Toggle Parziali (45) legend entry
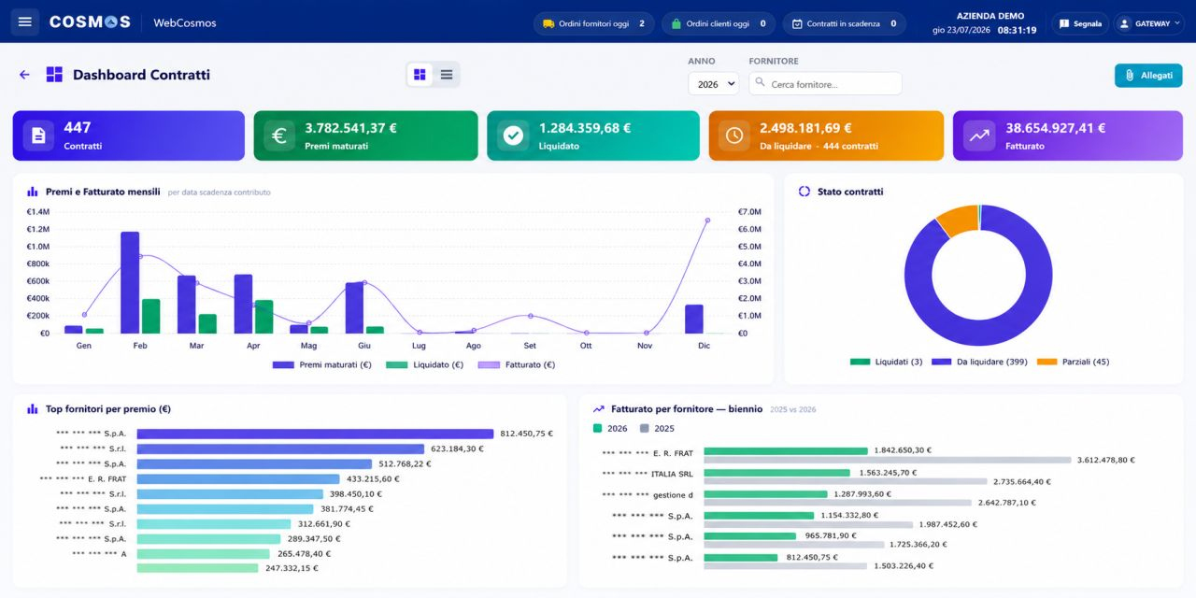This screenshot has height=598, width=1196. pos(1073,362)
